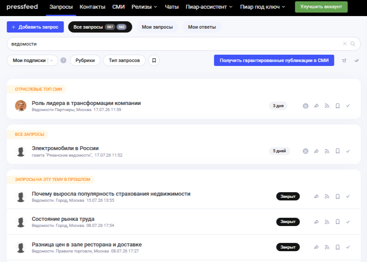Click the search magnifier icon
Image resolution: width=367 pixels, height=262 pixels.
353,44
